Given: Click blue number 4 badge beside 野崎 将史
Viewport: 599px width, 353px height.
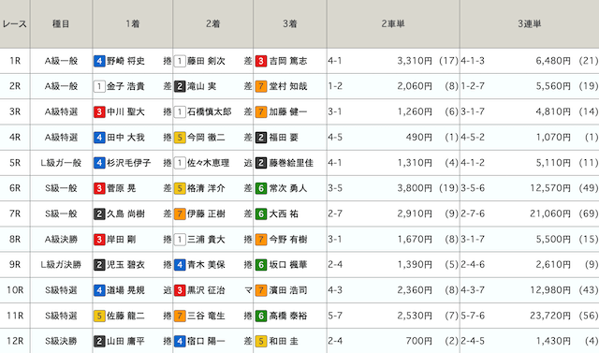Looking at the screenshot, I should (99, 61).
